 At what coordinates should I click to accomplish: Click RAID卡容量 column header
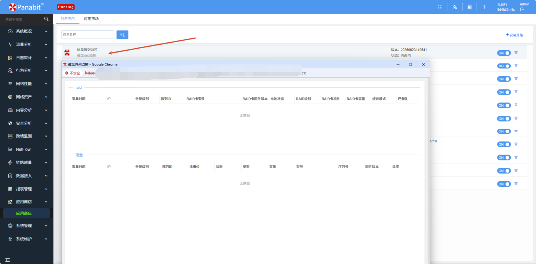pos(356,99)
